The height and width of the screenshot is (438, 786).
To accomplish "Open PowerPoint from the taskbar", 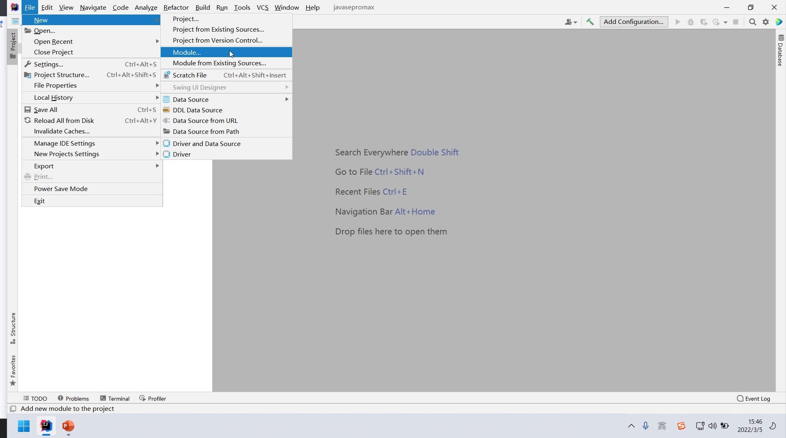I will coord(68,426).
